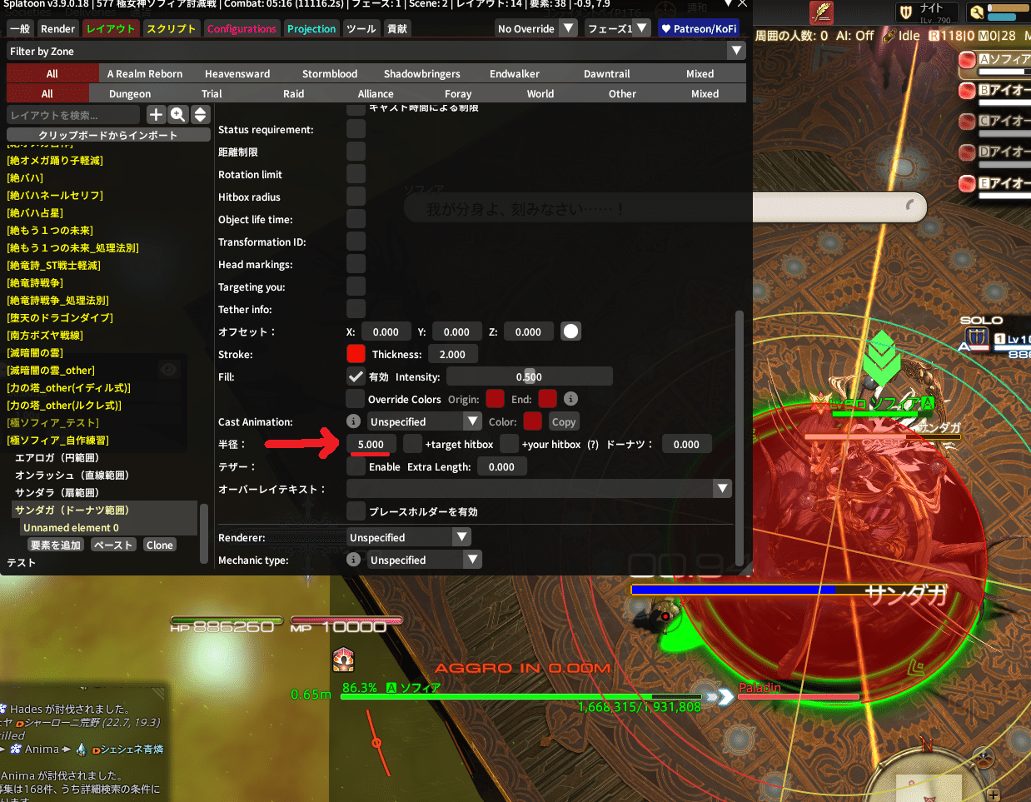The image size is (1031, 802).
Task: Click the up-down arrows icon beside layout search
Action: pos(200,115)
